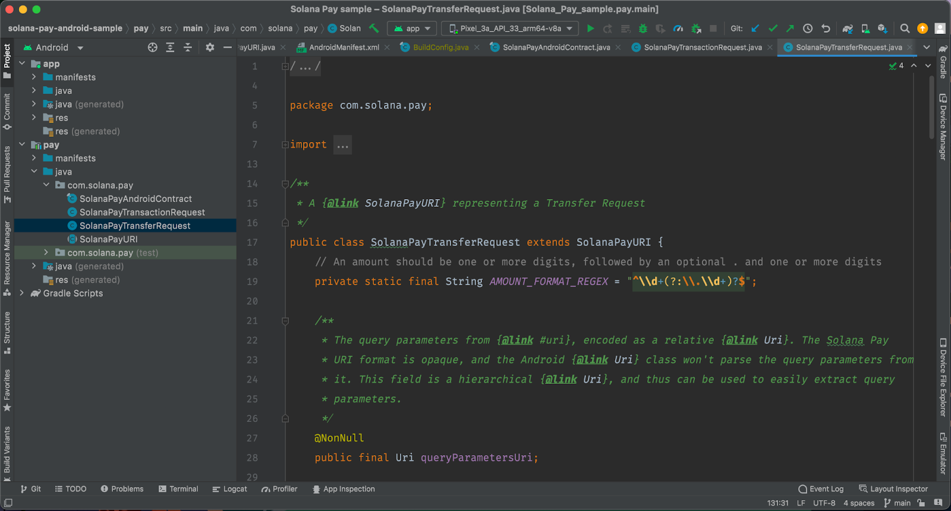The width and height of the screenshot is (951, 511).
Task: Attach debugger to Android process
Action: pos(696,29)
